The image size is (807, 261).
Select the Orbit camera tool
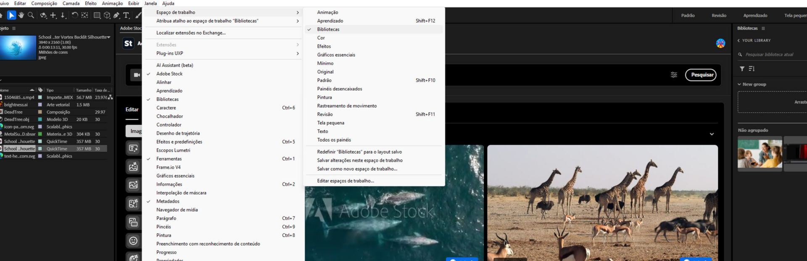(x=43, y=15)
